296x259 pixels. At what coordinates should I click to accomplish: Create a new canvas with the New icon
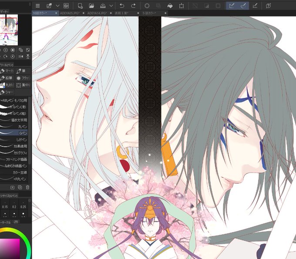pyautogui.click(x=80, y=6)
